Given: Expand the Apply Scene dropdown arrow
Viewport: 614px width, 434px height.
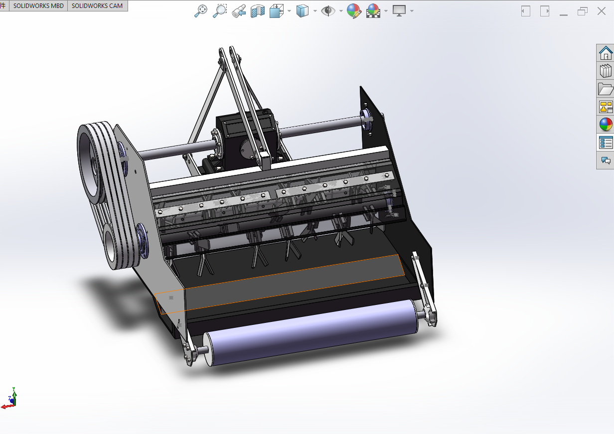Looking at the screenshot, I should [x=386, y=11].
